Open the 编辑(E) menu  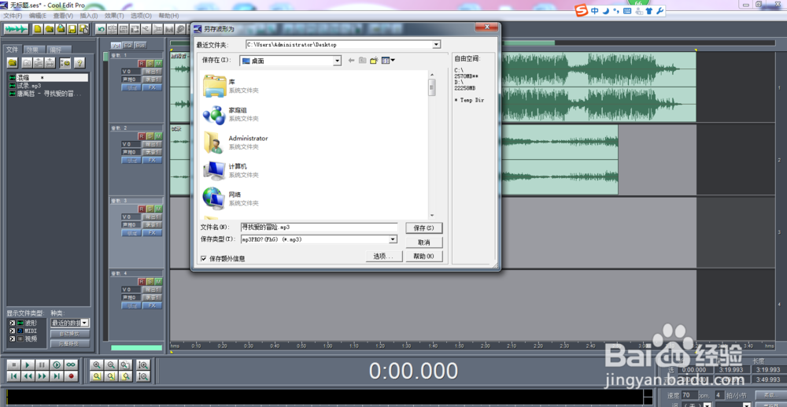coord(38,16)
